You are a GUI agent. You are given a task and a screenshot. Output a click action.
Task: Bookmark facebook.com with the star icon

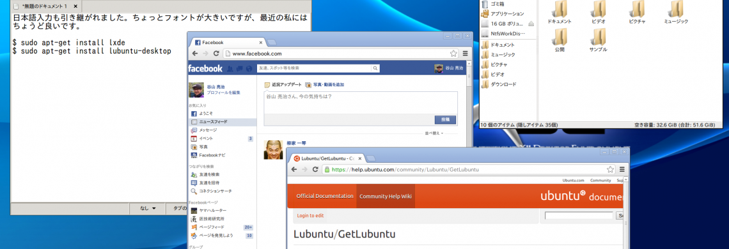(x=453, y=54)
